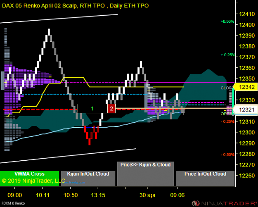Click the green +0,50% level label
This screenshot has width=258, height=207.
[227, 21]
